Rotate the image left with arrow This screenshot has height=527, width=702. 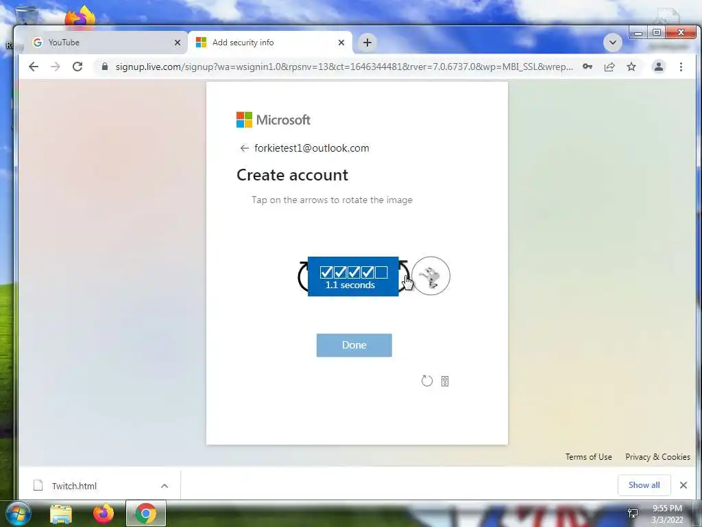pyautogui.click(x=302, y=276)
